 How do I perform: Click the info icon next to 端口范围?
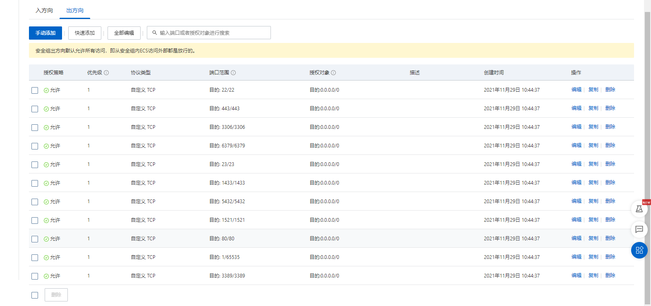coord(233,73)
